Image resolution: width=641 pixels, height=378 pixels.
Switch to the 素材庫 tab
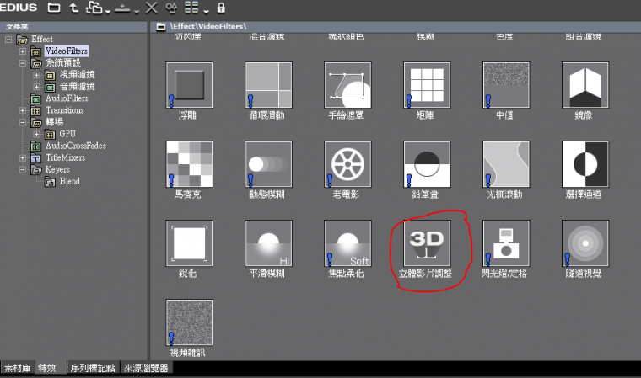(18, 368)
